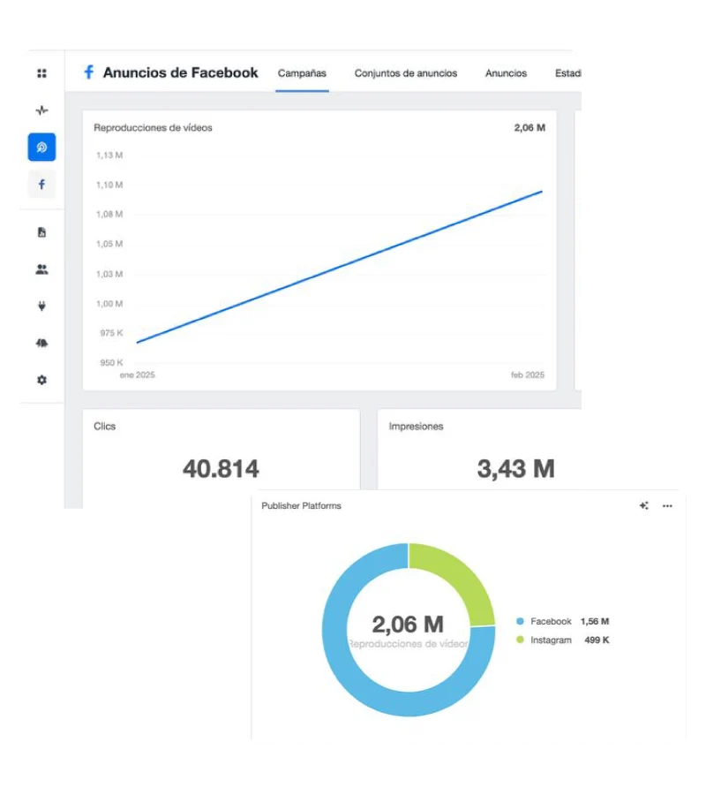Click the AI sparkle icon on Publisher Platforms
Viewport: 706px width, 795px height.
644,506
